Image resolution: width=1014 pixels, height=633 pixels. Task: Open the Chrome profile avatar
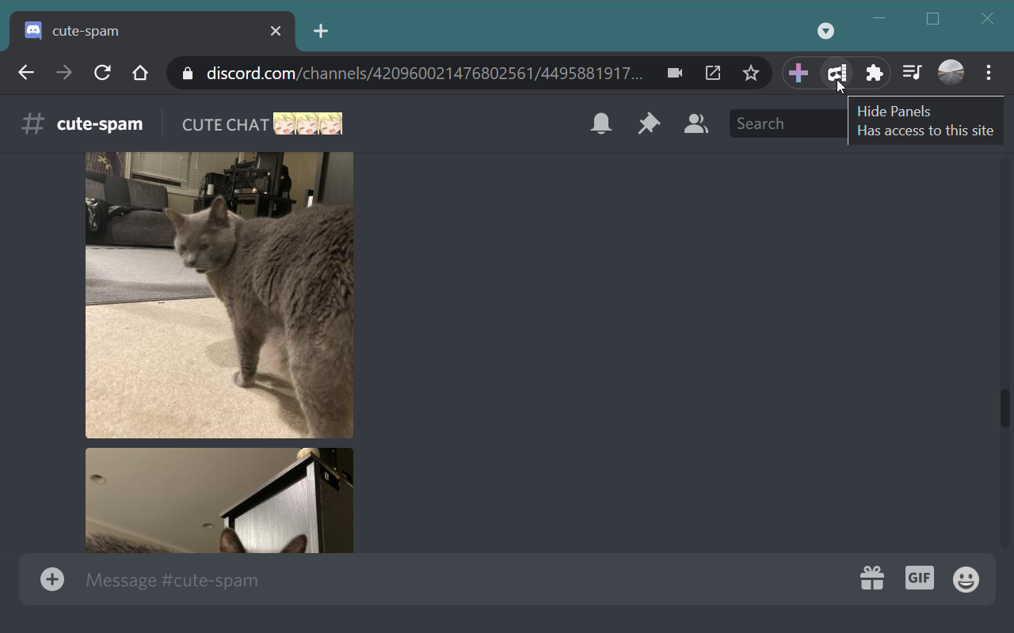point(951,73)
